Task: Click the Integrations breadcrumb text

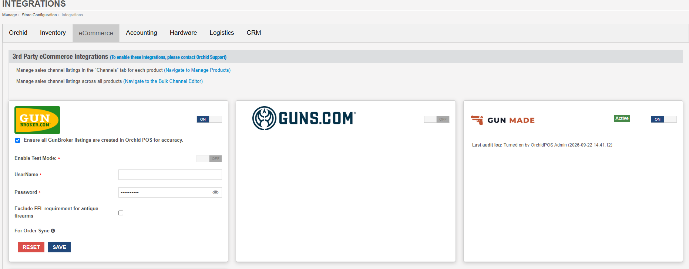Action: click(72, 15)
